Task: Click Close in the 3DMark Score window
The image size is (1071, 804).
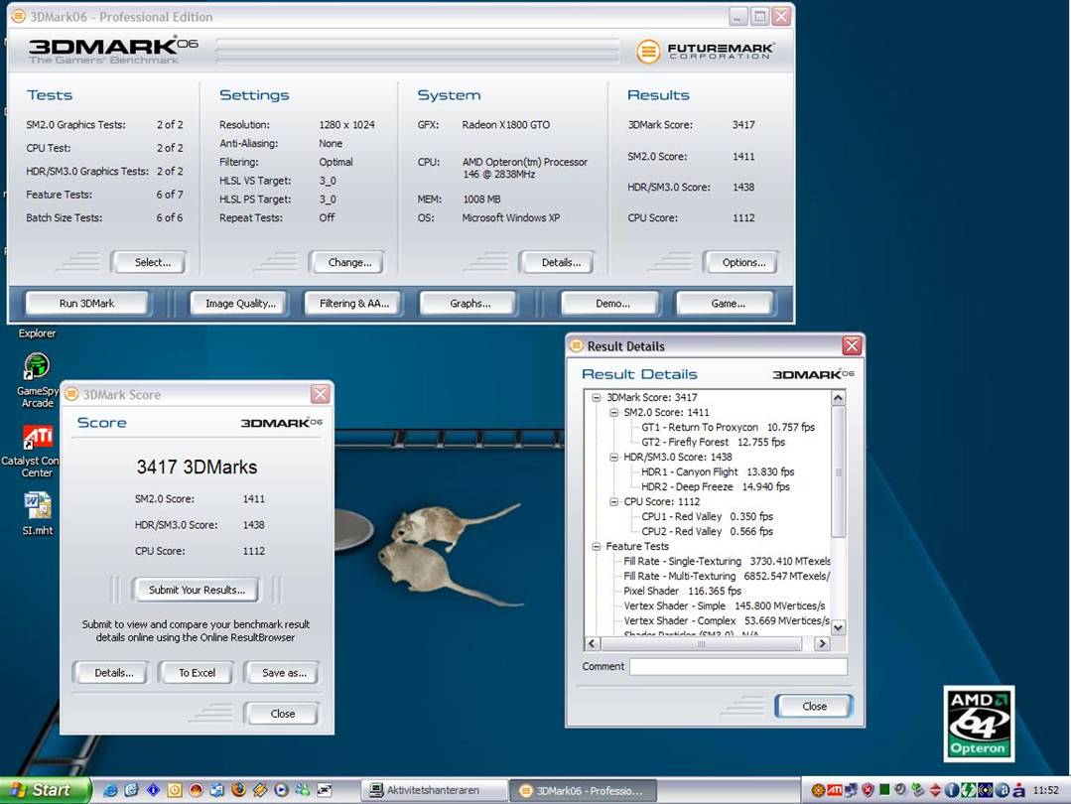Action: 282,714
